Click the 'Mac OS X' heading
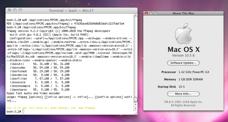This screenshot has width=228, height=122. pos(184,49)
